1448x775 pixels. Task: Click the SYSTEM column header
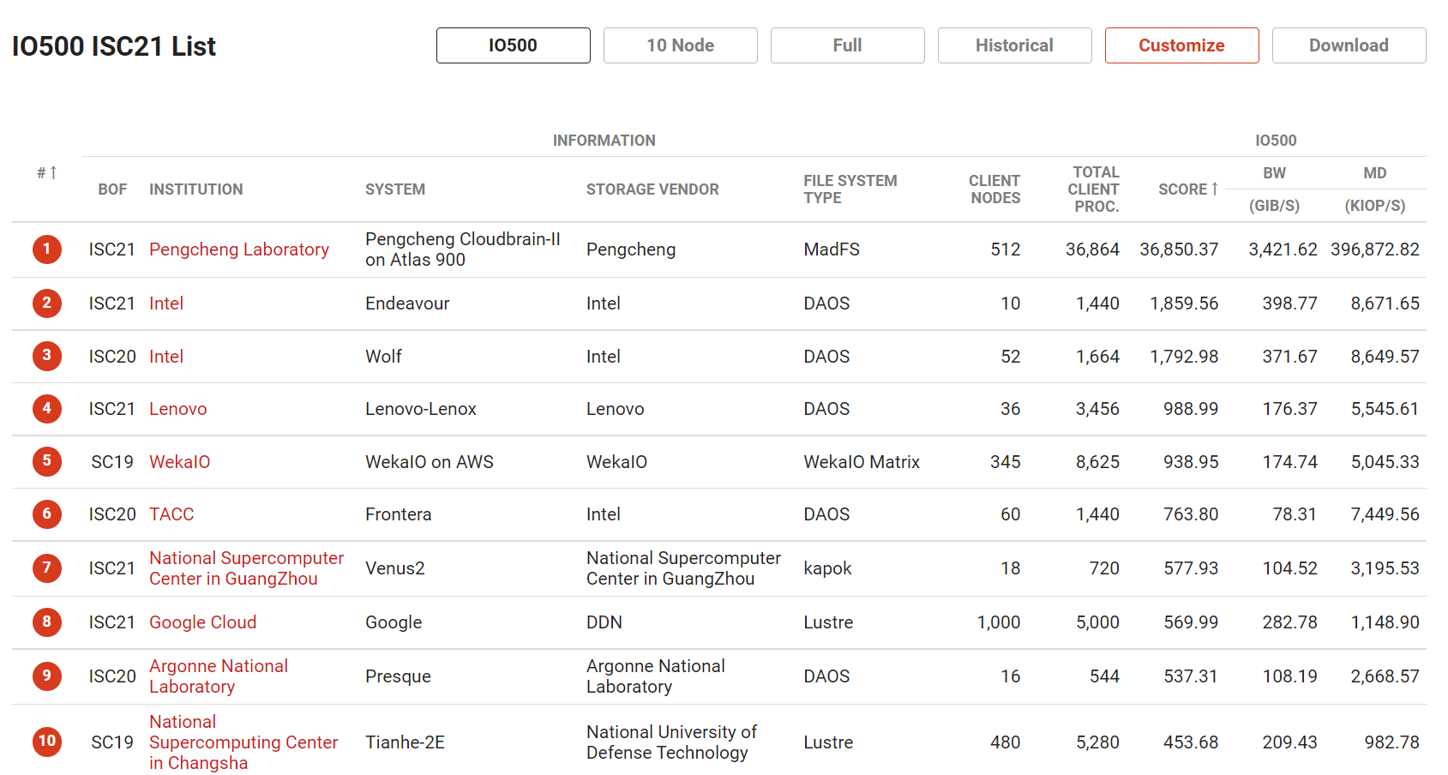click(x=395, y=189)
